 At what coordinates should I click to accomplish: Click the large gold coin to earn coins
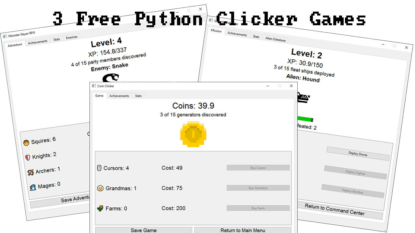[x=193, y=134]
